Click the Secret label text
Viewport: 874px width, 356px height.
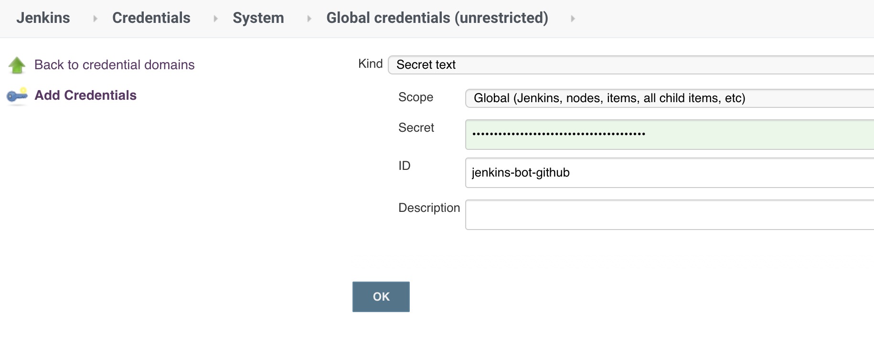coord(416,128)
